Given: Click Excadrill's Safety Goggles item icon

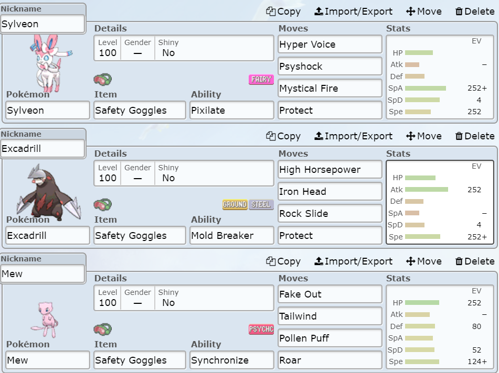Looking at the screenshot, I should tap(103, 205).
